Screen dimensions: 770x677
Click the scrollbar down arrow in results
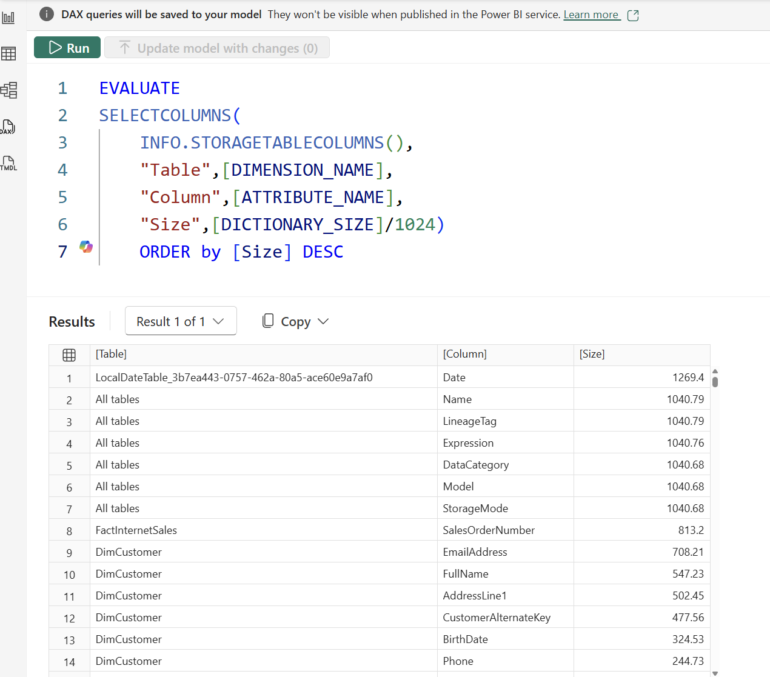click(x=715, y=673)
